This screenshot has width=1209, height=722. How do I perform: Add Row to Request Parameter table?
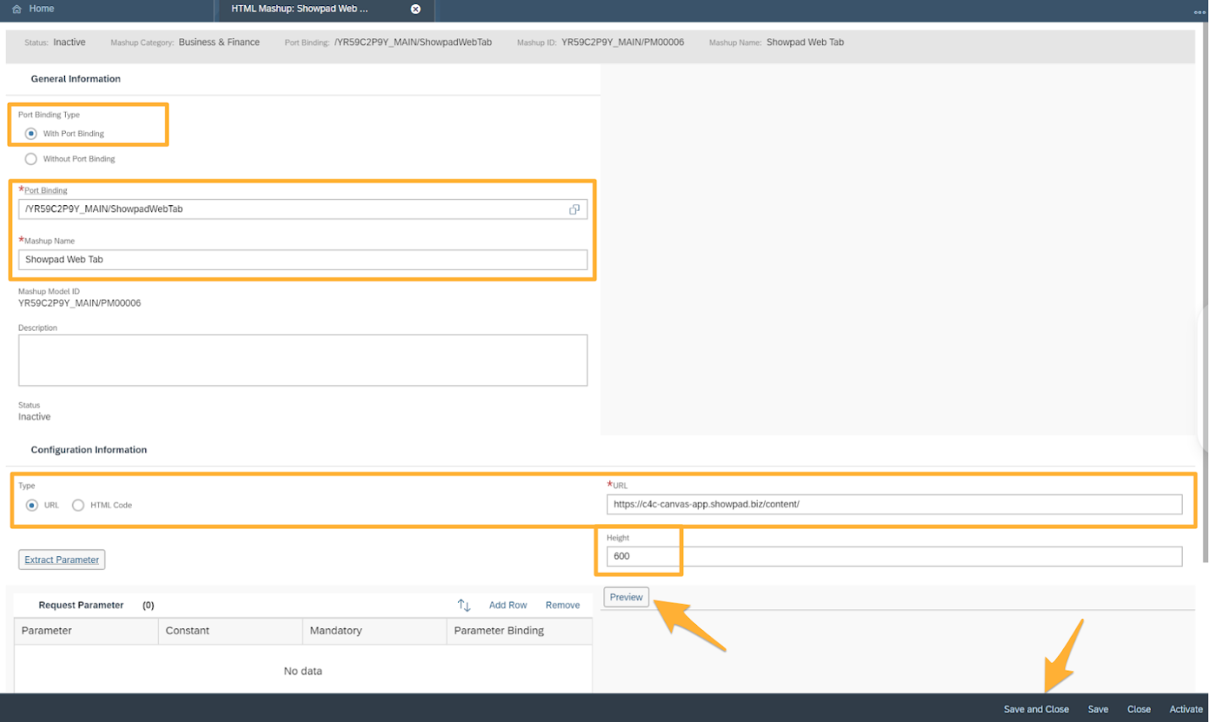click(x=508, y=605)
